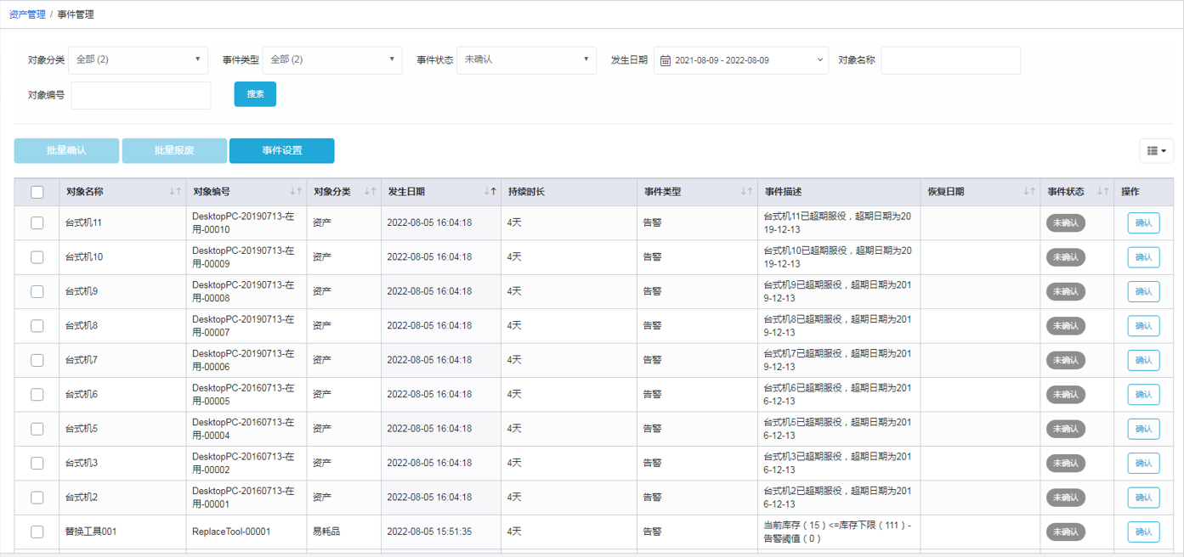The width and height of the screenshot is (1184, 557).
Task: Go to 资产管理 breadcrumb link
Action: [27, 14]
